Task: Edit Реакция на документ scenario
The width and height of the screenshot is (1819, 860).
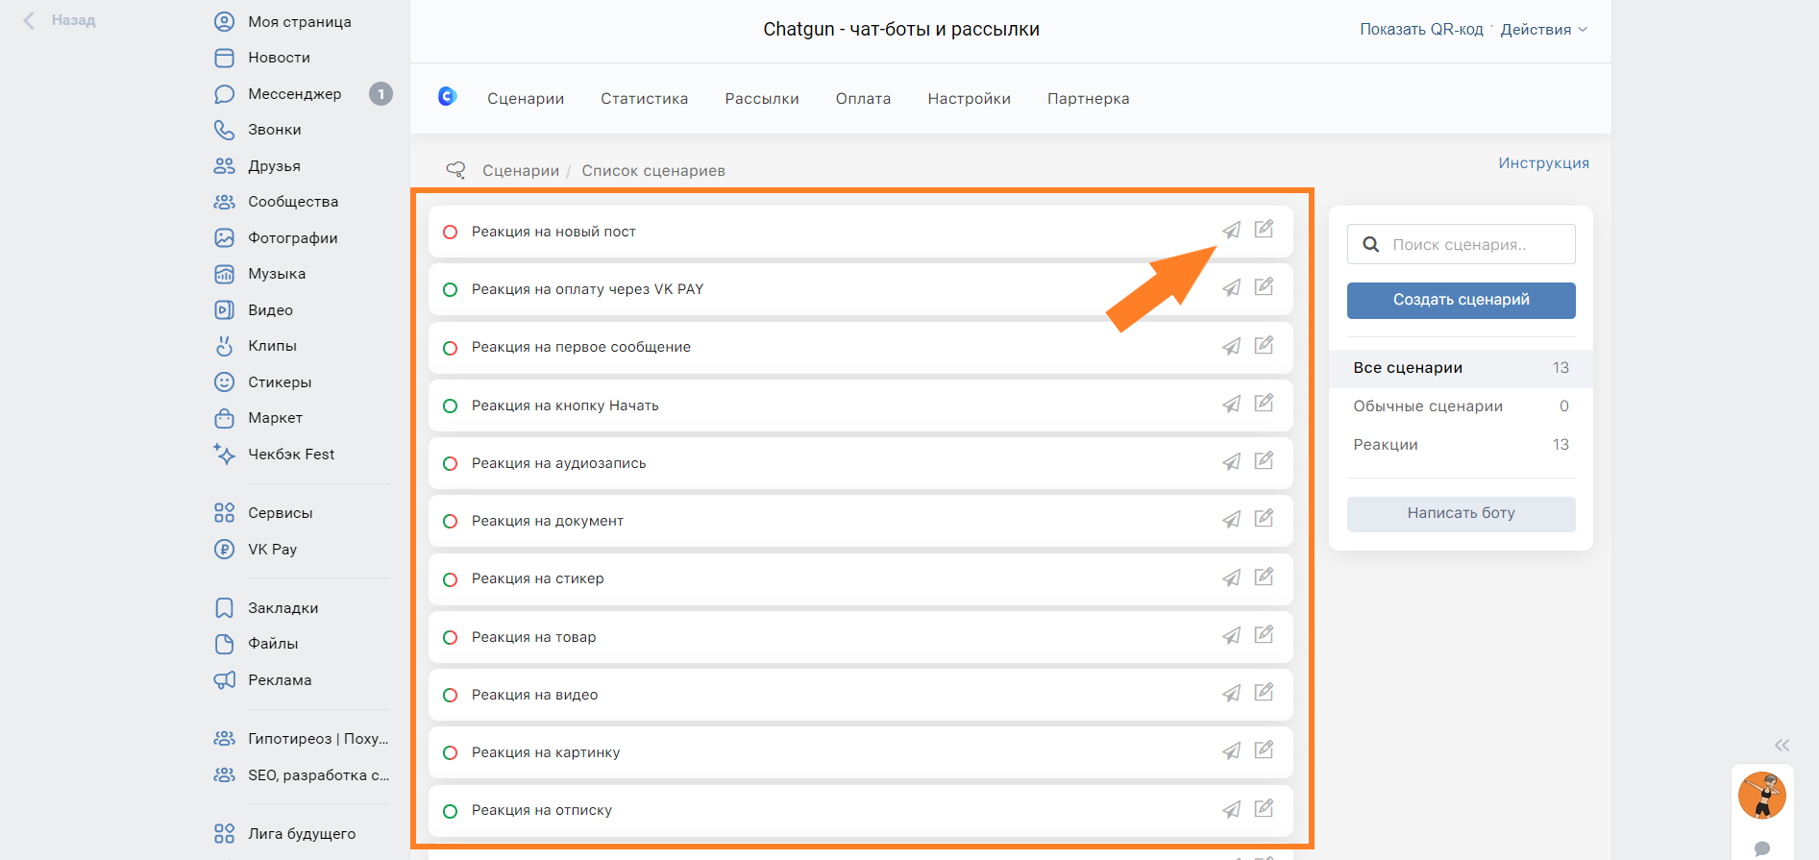Action: pyautogui.click(x=1264, y=518)
